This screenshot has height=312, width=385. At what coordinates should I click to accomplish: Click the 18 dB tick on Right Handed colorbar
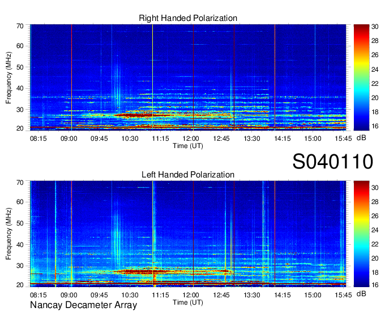(x=375, y=112)
